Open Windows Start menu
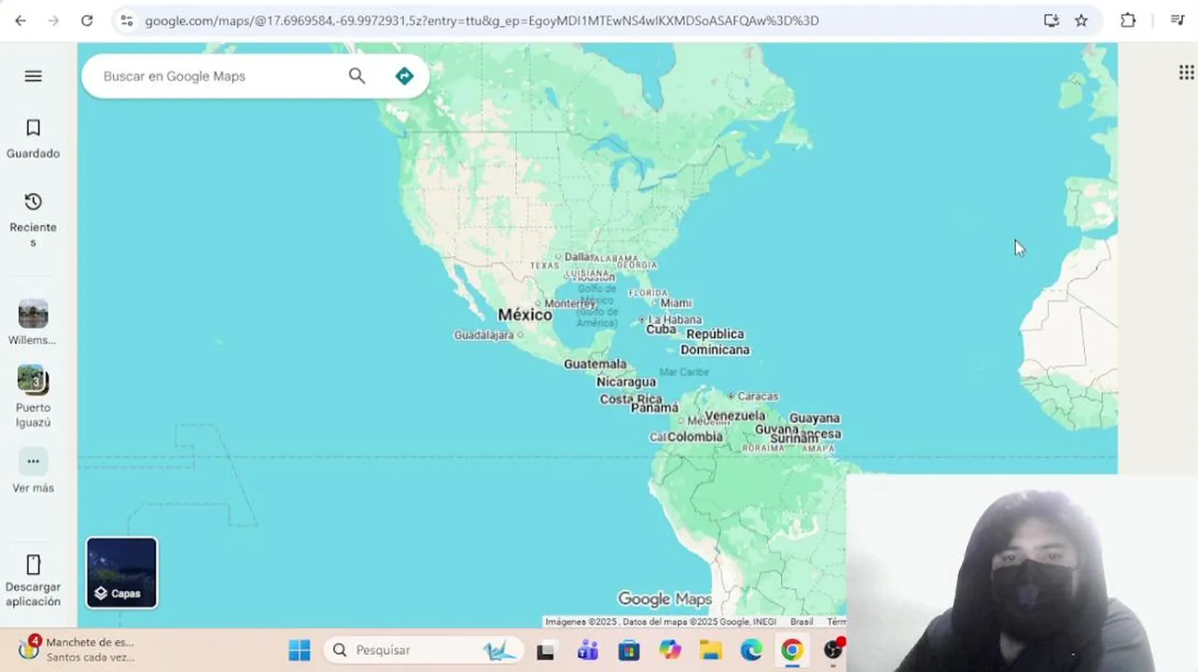 click(x=299, y=650)
